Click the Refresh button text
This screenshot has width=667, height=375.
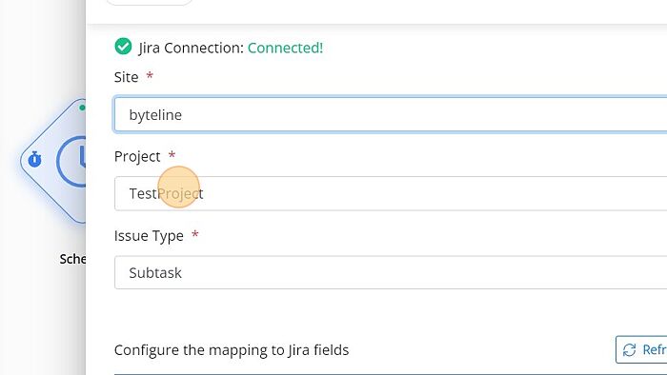(x=655, y=349)
